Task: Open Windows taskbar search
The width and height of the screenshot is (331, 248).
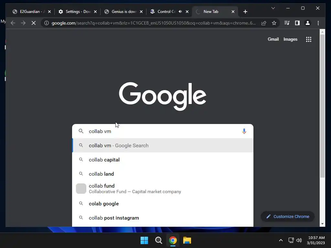Action: tap(158, 240)
